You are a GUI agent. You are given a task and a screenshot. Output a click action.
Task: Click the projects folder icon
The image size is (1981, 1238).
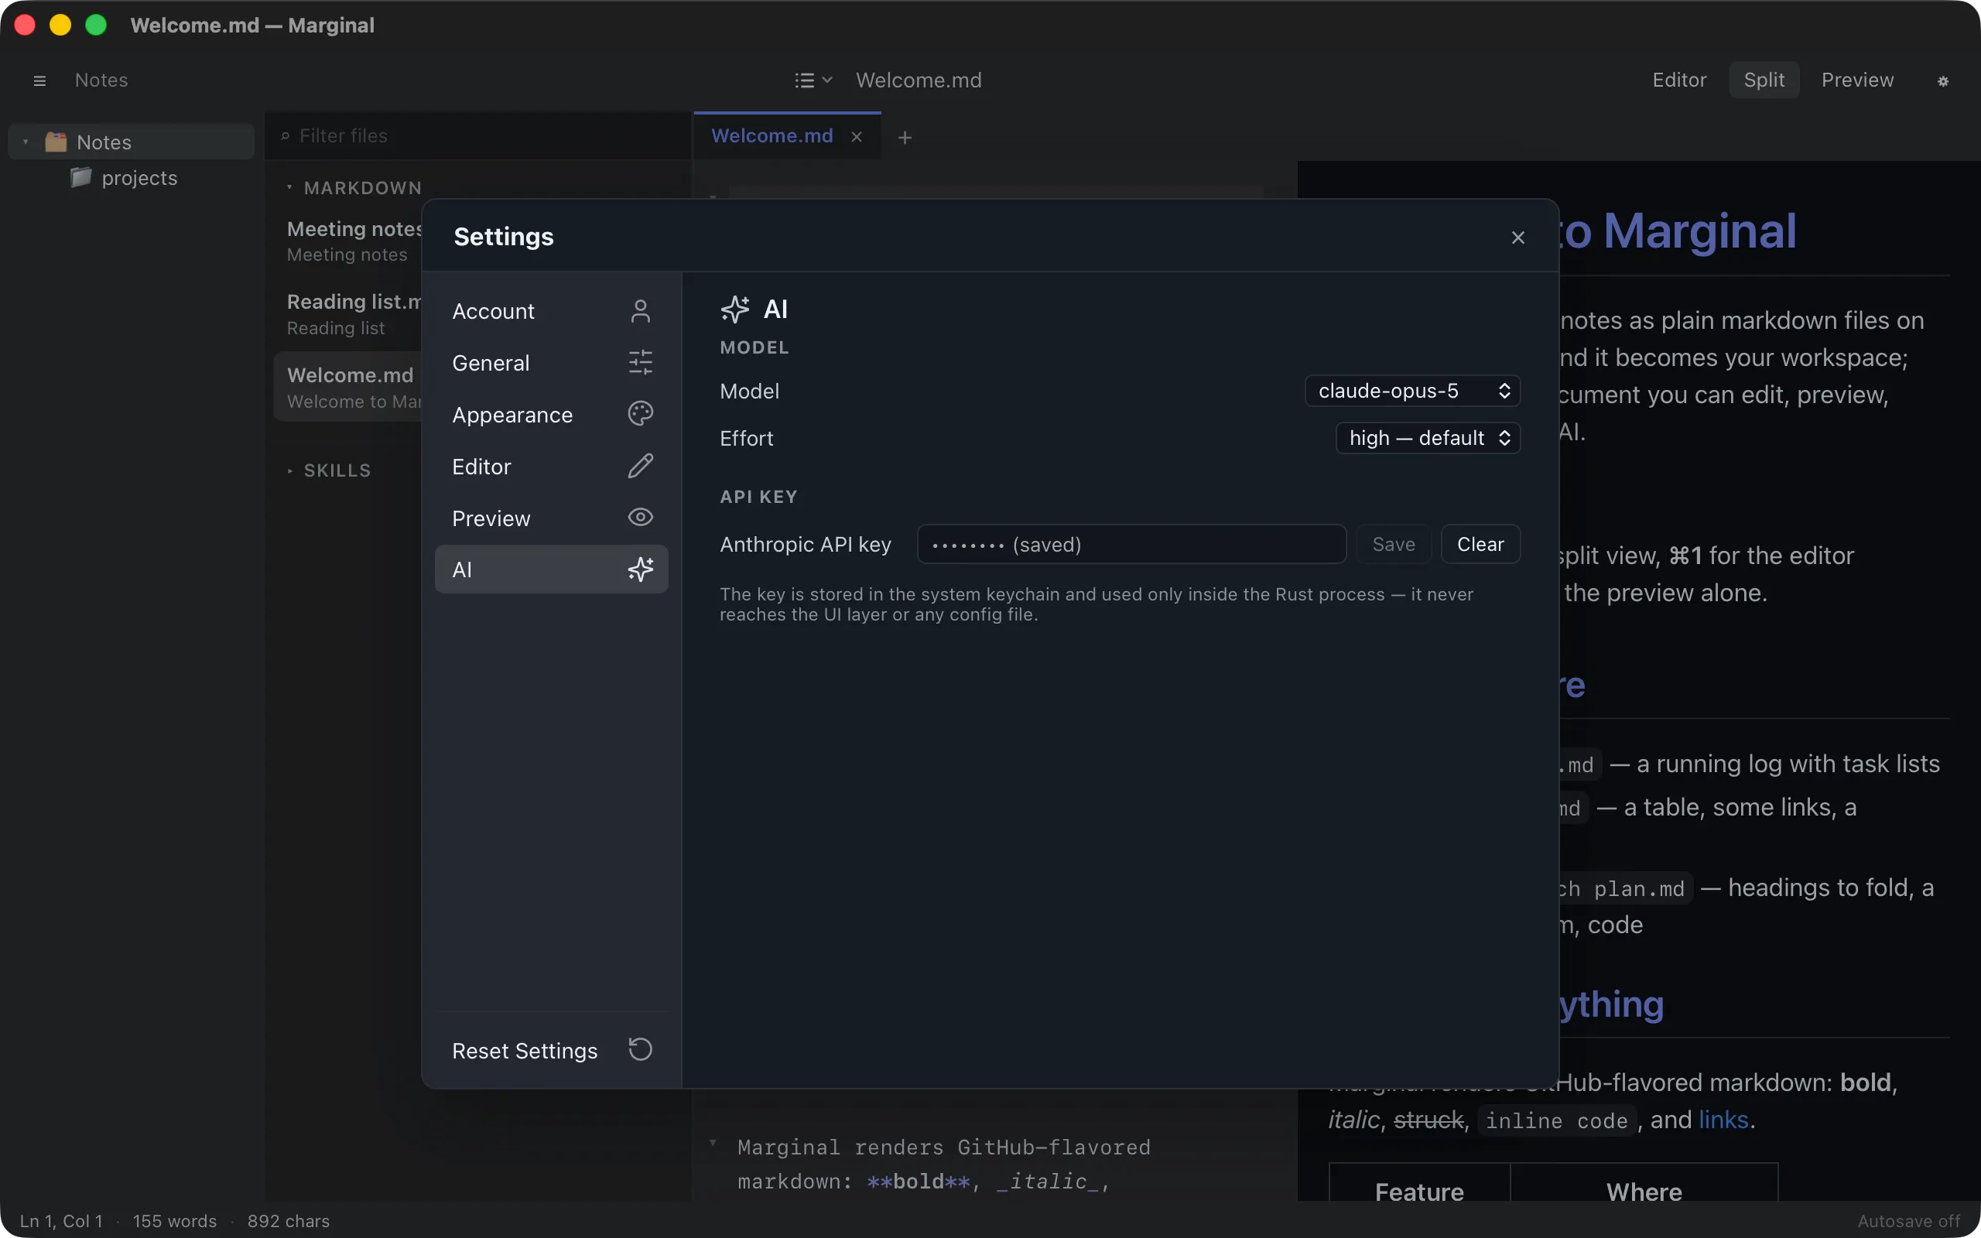click(x=80, y=177)
